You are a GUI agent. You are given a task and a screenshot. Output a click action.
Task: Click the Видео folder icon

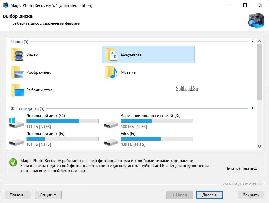(x=17, y=54)
